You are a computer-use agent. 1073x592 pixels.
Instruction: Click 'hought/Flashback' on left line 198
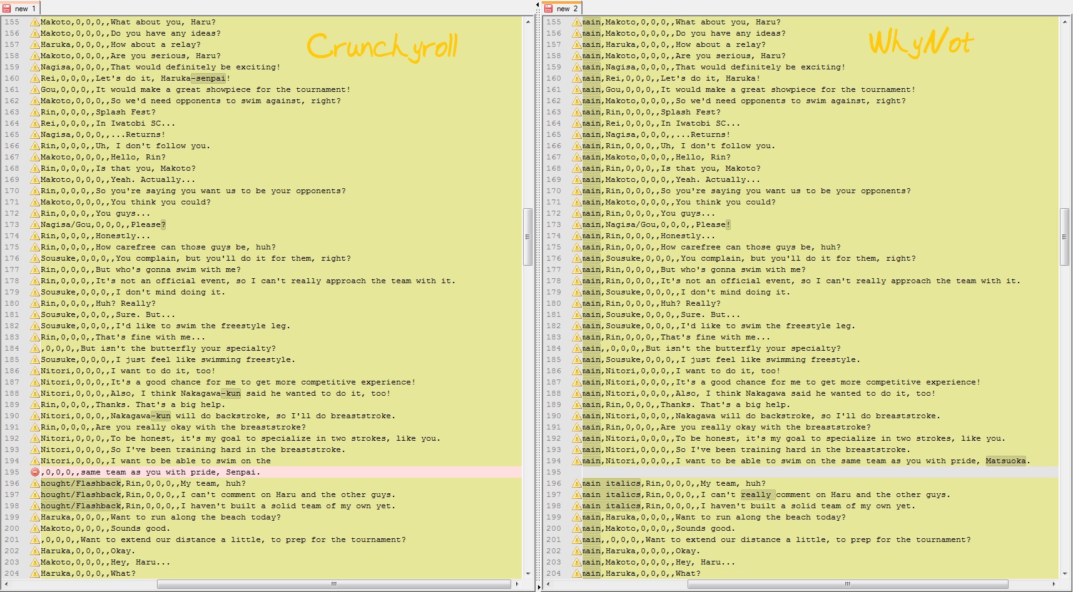tap(81, 506)
